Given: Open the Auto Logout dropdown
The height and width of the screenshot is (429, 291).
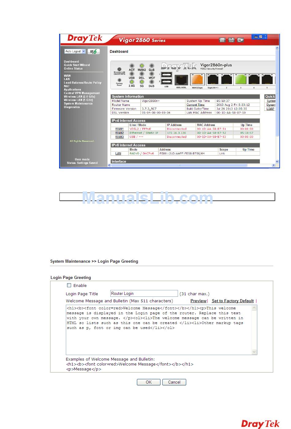Looking at the screenshot, I should pos(75,52).
